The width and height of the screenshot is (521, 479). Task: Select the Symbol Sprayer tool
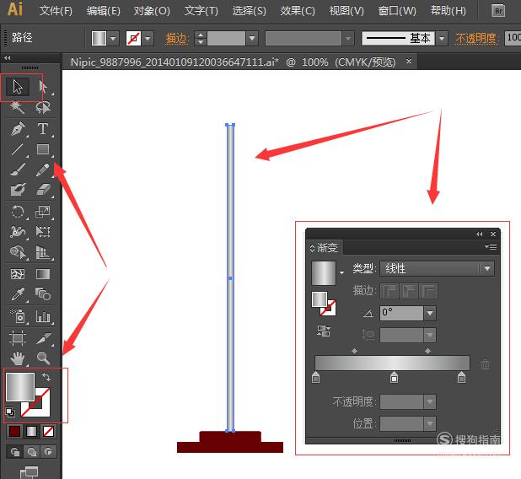tap(17, 315)
